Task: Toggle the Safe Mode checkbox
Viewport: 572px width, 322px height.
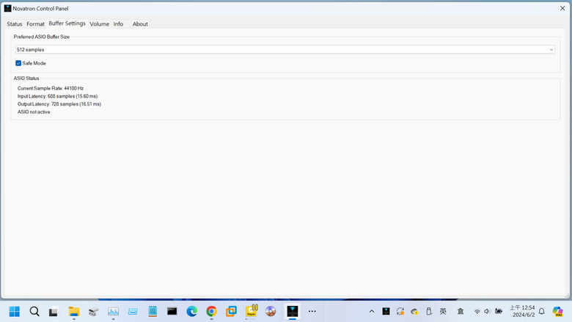Action: pyautogui.click(x=18, y=63)
